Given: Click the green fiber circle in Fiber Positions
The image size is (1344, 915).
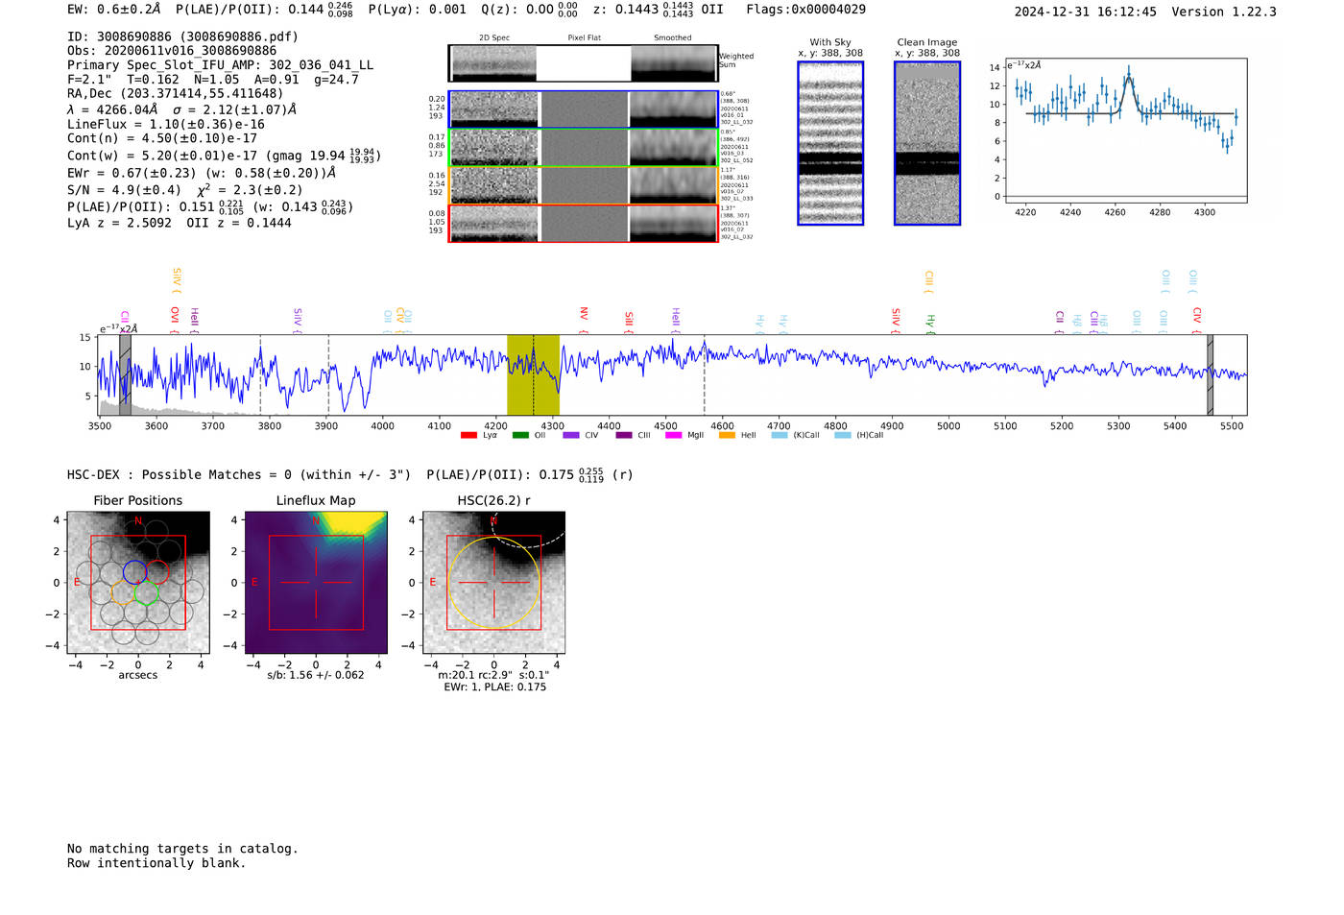Looking at the screenshot, I should 146,593.
